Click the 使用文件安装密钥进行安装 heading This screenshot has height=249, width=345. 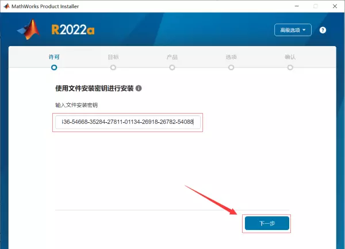click(94, 88)
